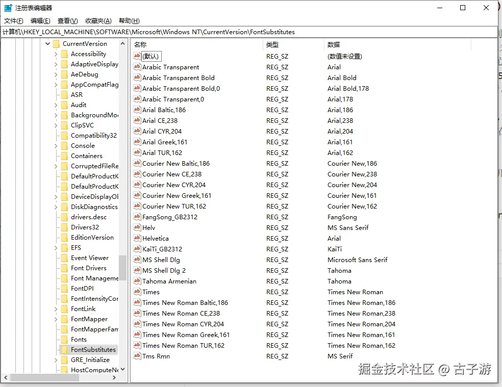
Task: Expand the ClipSVC key
Action: [x=56, y=125]
